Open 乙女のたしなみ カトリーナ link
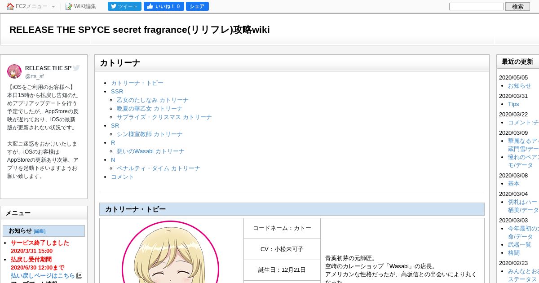The height and width of the screenshot is (283, 539). point(152,100)
